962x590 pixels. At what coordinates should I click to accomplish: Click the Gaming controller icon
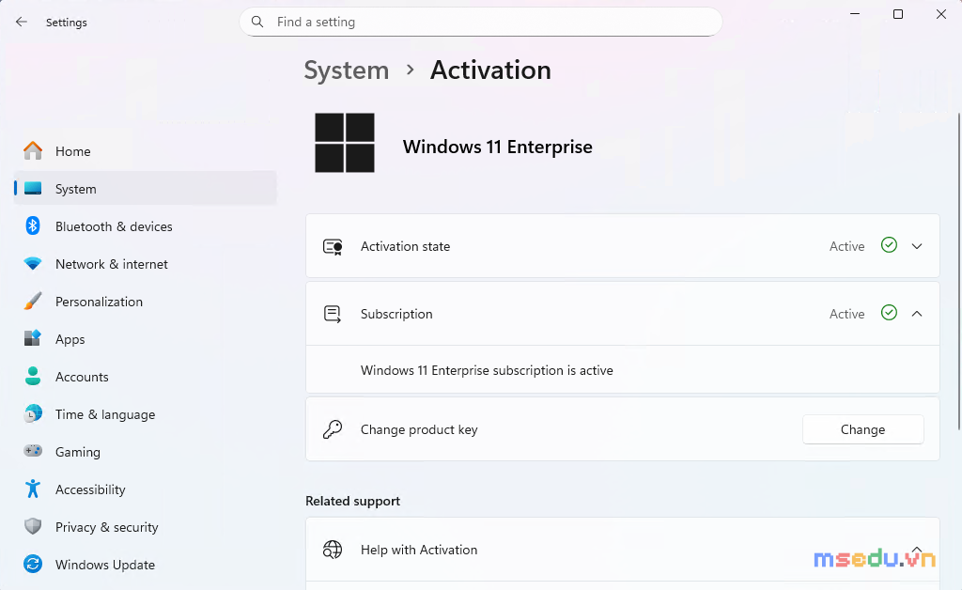click(33, 451)
